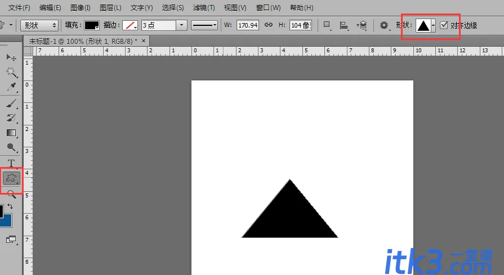The width and height of the screenshot is (504, 275).
Task: Click the ruler origin corner box
Action: (x=28, y=51)
